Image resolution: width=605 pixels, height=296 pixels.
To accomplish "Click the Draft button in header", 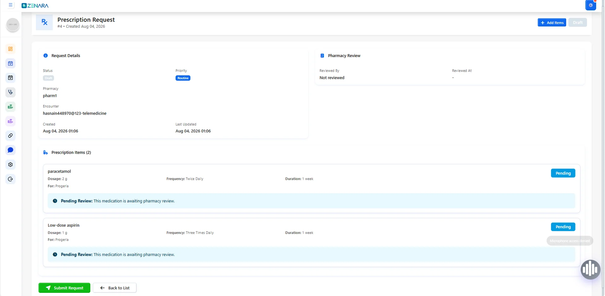I will point(578,23).
